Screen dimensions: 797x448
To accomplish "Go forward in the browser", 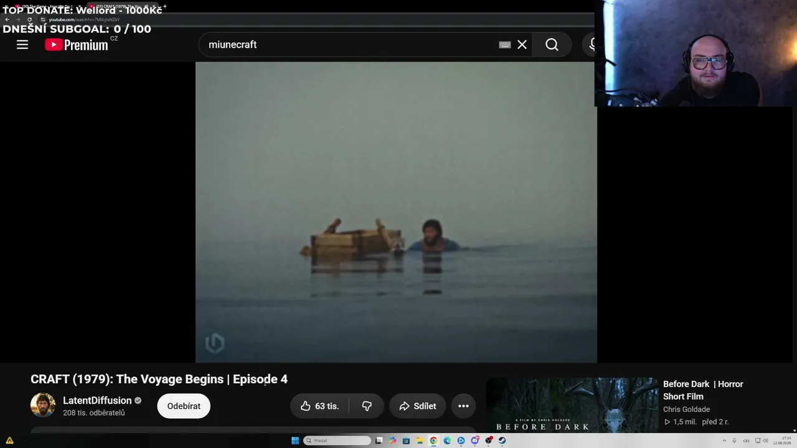I will tap(18, 19).
